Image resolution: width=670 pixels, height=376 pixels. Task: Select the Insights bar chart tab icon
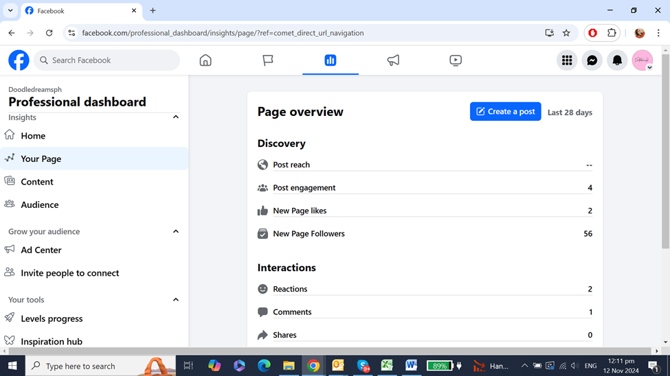[331, 60]
